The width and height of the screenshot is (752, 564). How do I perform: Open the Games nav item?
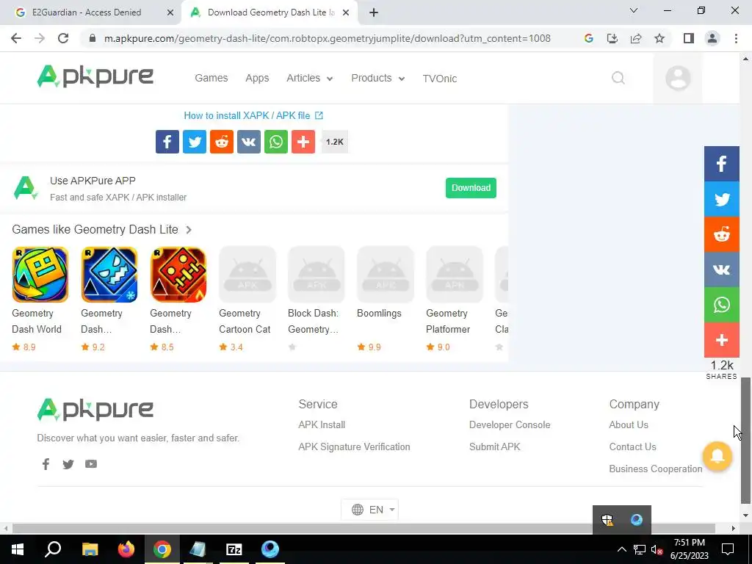pyautogui.click(x=211, y=78)
